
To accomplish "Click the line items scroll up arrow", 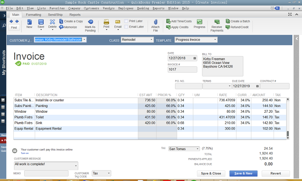I will click(288, 99).
